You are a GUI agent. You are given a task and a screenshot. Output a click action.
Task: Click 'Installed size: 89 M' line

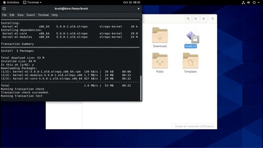point(18,61)
